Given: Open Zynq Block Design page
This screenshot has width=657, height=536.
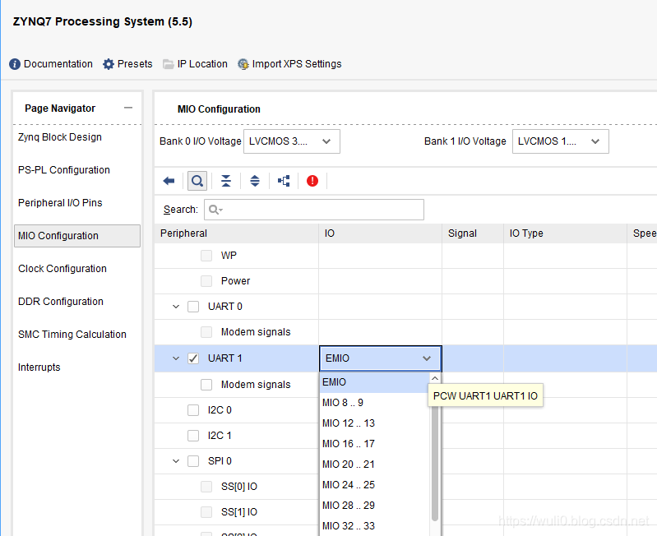Looking at the screenshot, I should tap(60, 137).
